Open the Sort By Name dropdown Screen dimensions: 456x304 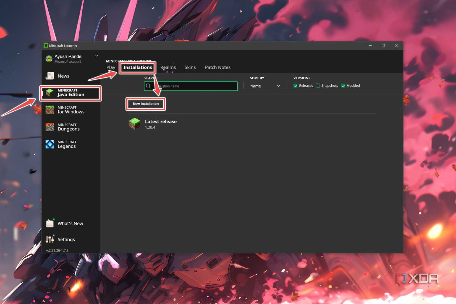(265, 86)
